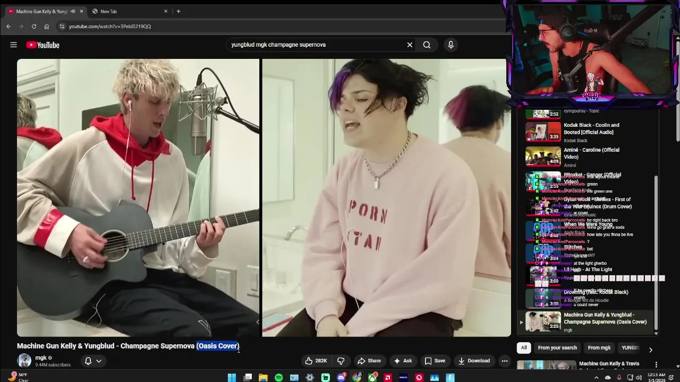680x382 pixels.
Task: Open the Ask AI button
Action: (403, 361)
